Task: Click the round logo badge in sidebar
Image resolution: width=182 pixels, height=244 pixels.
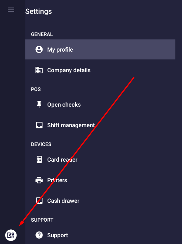Action: pyautogui.click(x=11, y=235)
